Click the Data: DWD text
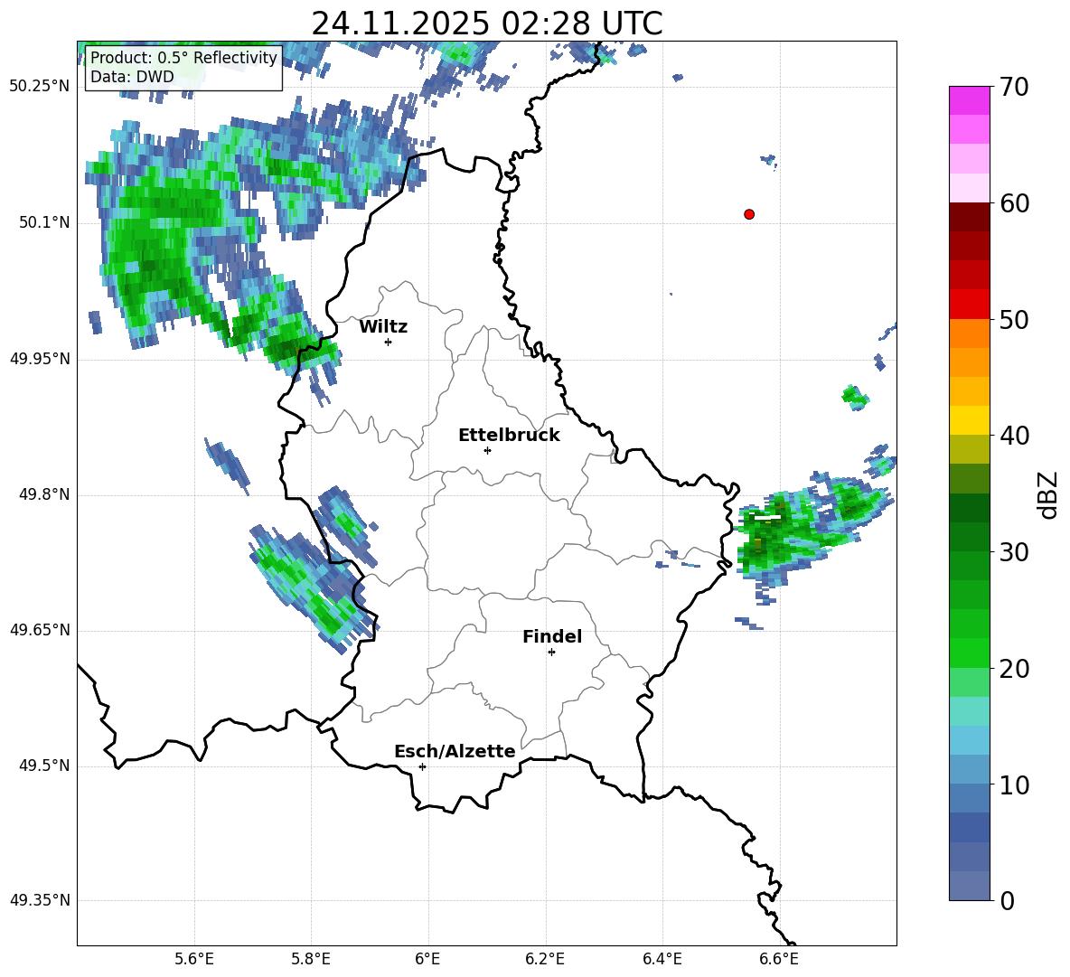 pyautogui.click(x=132, y=77)
